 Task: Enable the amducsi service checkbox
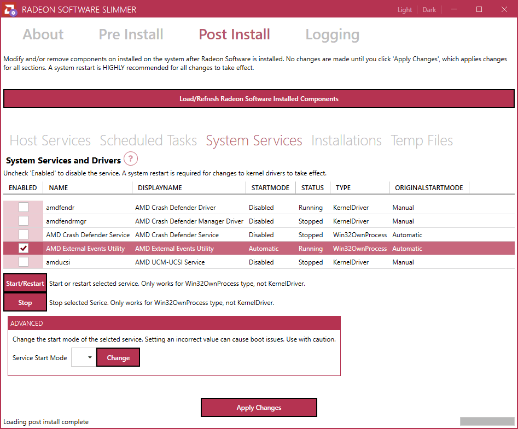click(24, 262)
